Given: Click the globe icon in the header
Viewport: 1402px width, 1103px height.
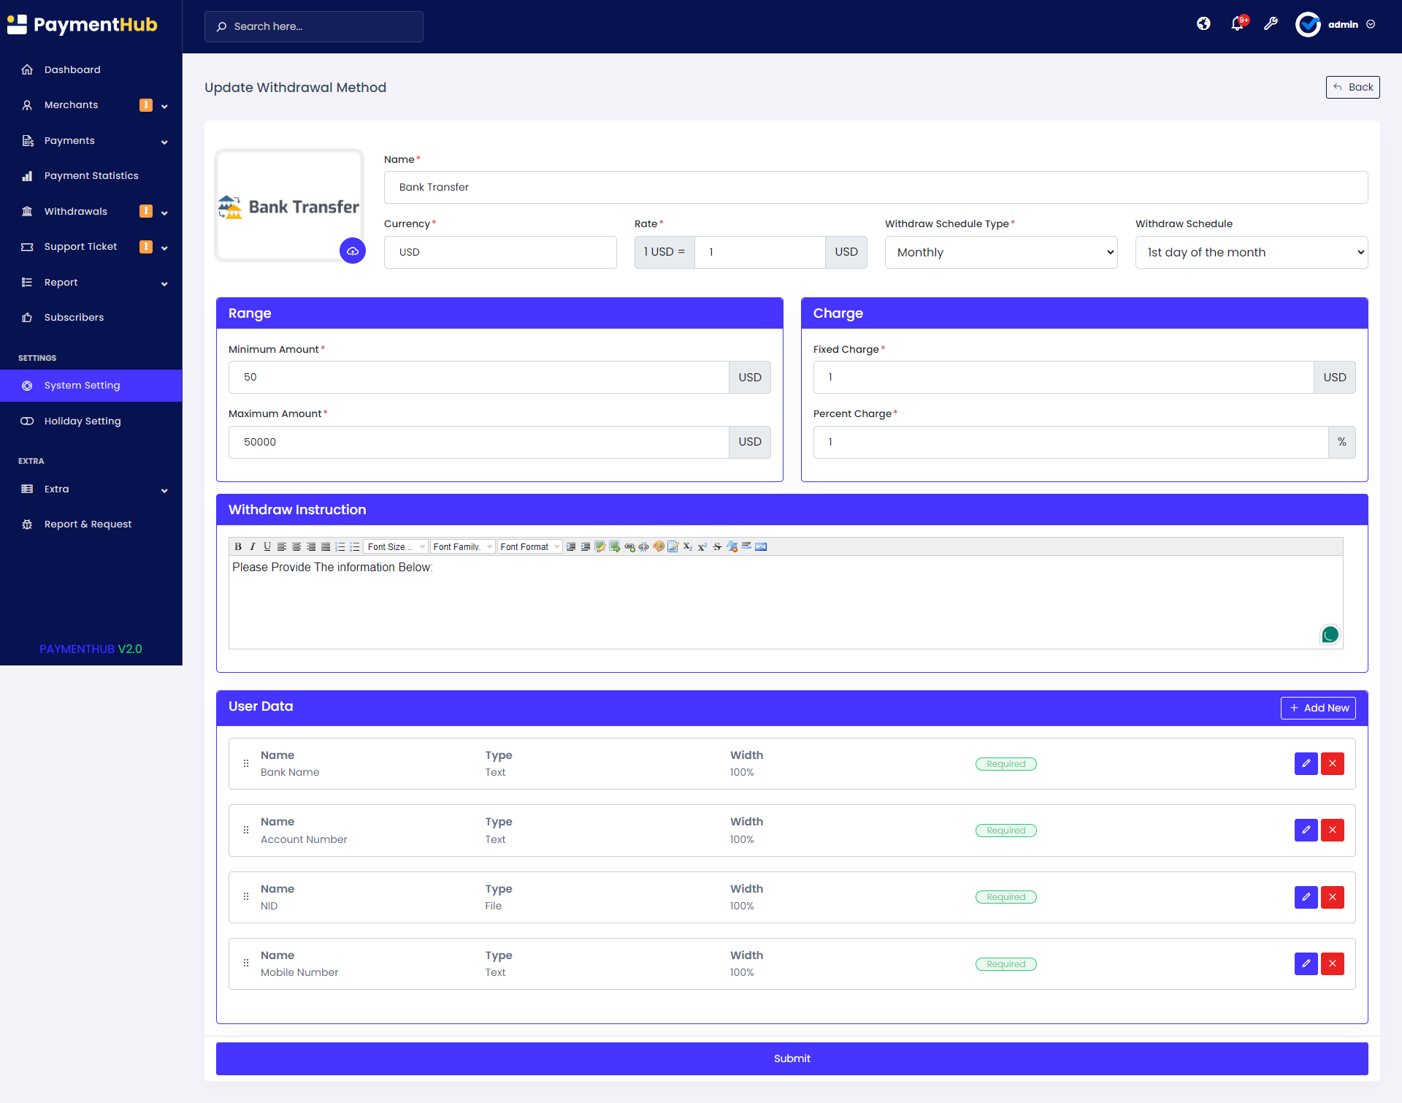Looking at the screenshot, I should [x=1203, y=24].
